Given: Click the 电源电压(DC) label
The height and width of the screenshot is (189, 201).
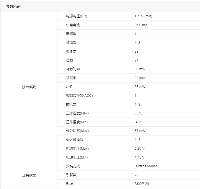Looking at the screenshot, I should tap(77, 16).
